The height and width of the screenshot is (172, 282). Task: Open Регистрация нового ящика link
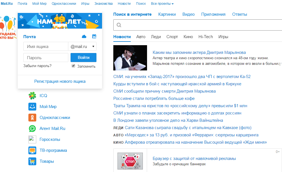point(60,81)
